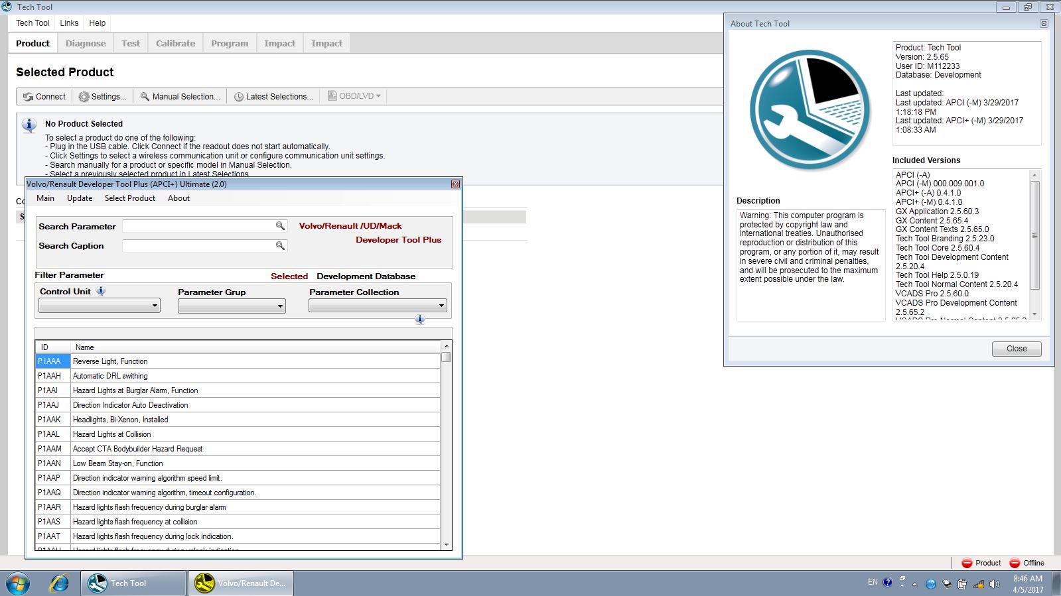This screenshot has height=596, width=1061.
Task: Click the EN language indicator in taskbar
Action: click(873, 582)
